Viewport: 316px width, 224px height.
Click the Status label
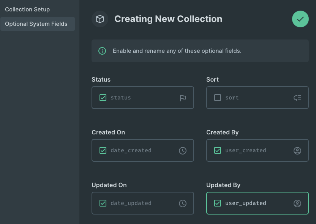point(101,80)
